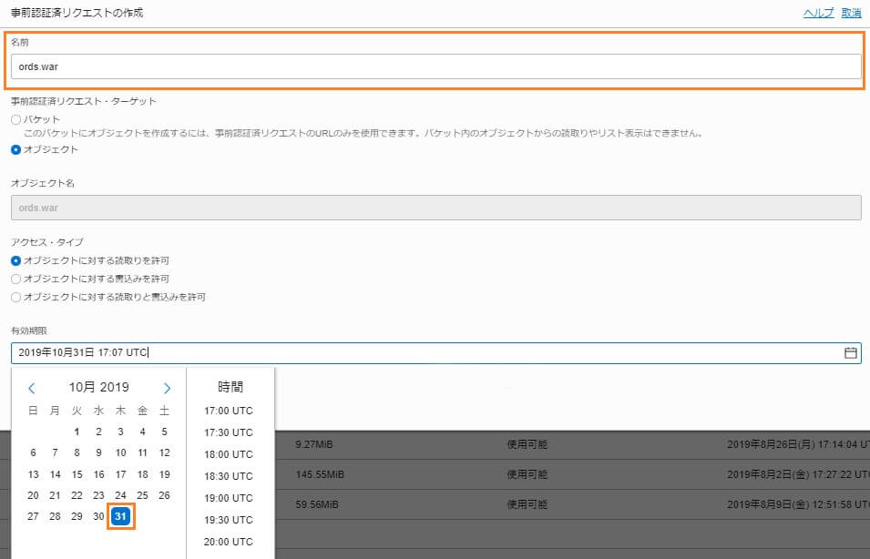Choose オブジェクトに対する読取りと書込みを許可 access type
This screenshot has height=559, width=870.
tap(16, 297)
